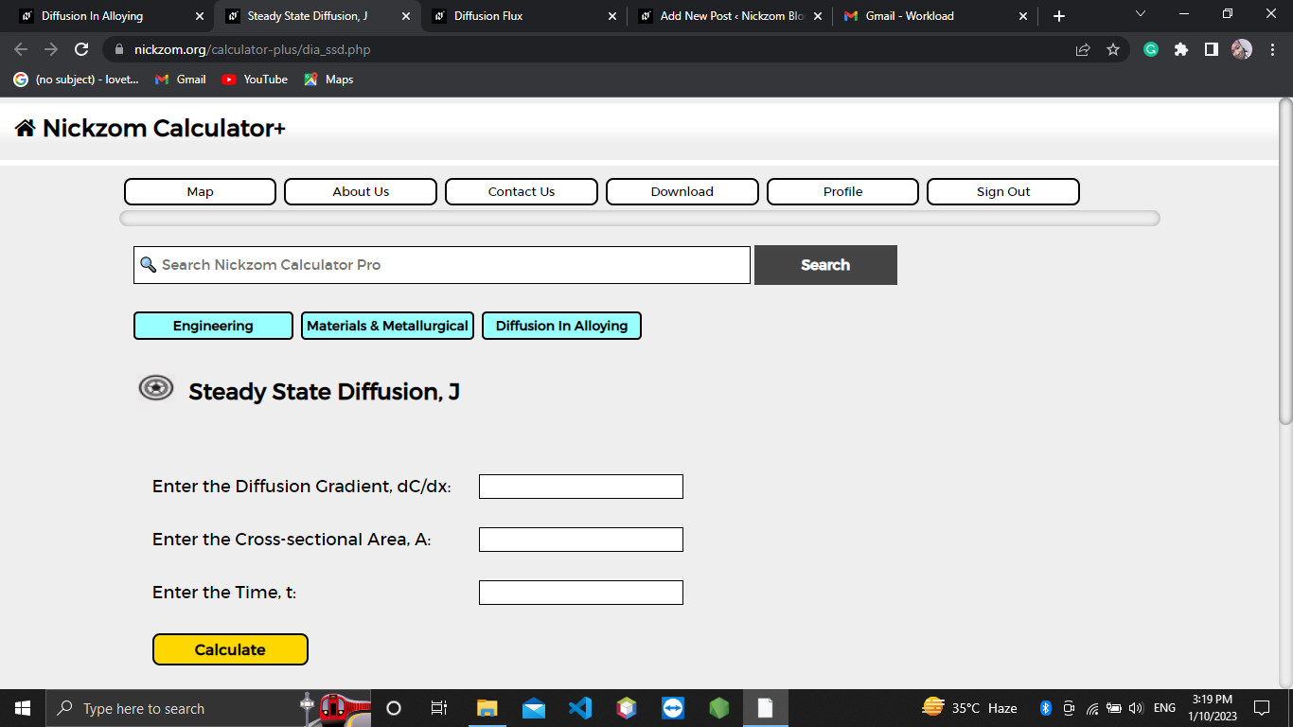The image size is (1293, 727).
Task: Open Wi-Fi network tray icon
Action: [x=1091, y=708]
